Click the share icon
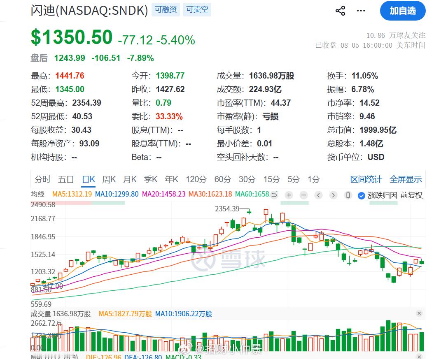441x359 pixels. click(x=340, y=11)
